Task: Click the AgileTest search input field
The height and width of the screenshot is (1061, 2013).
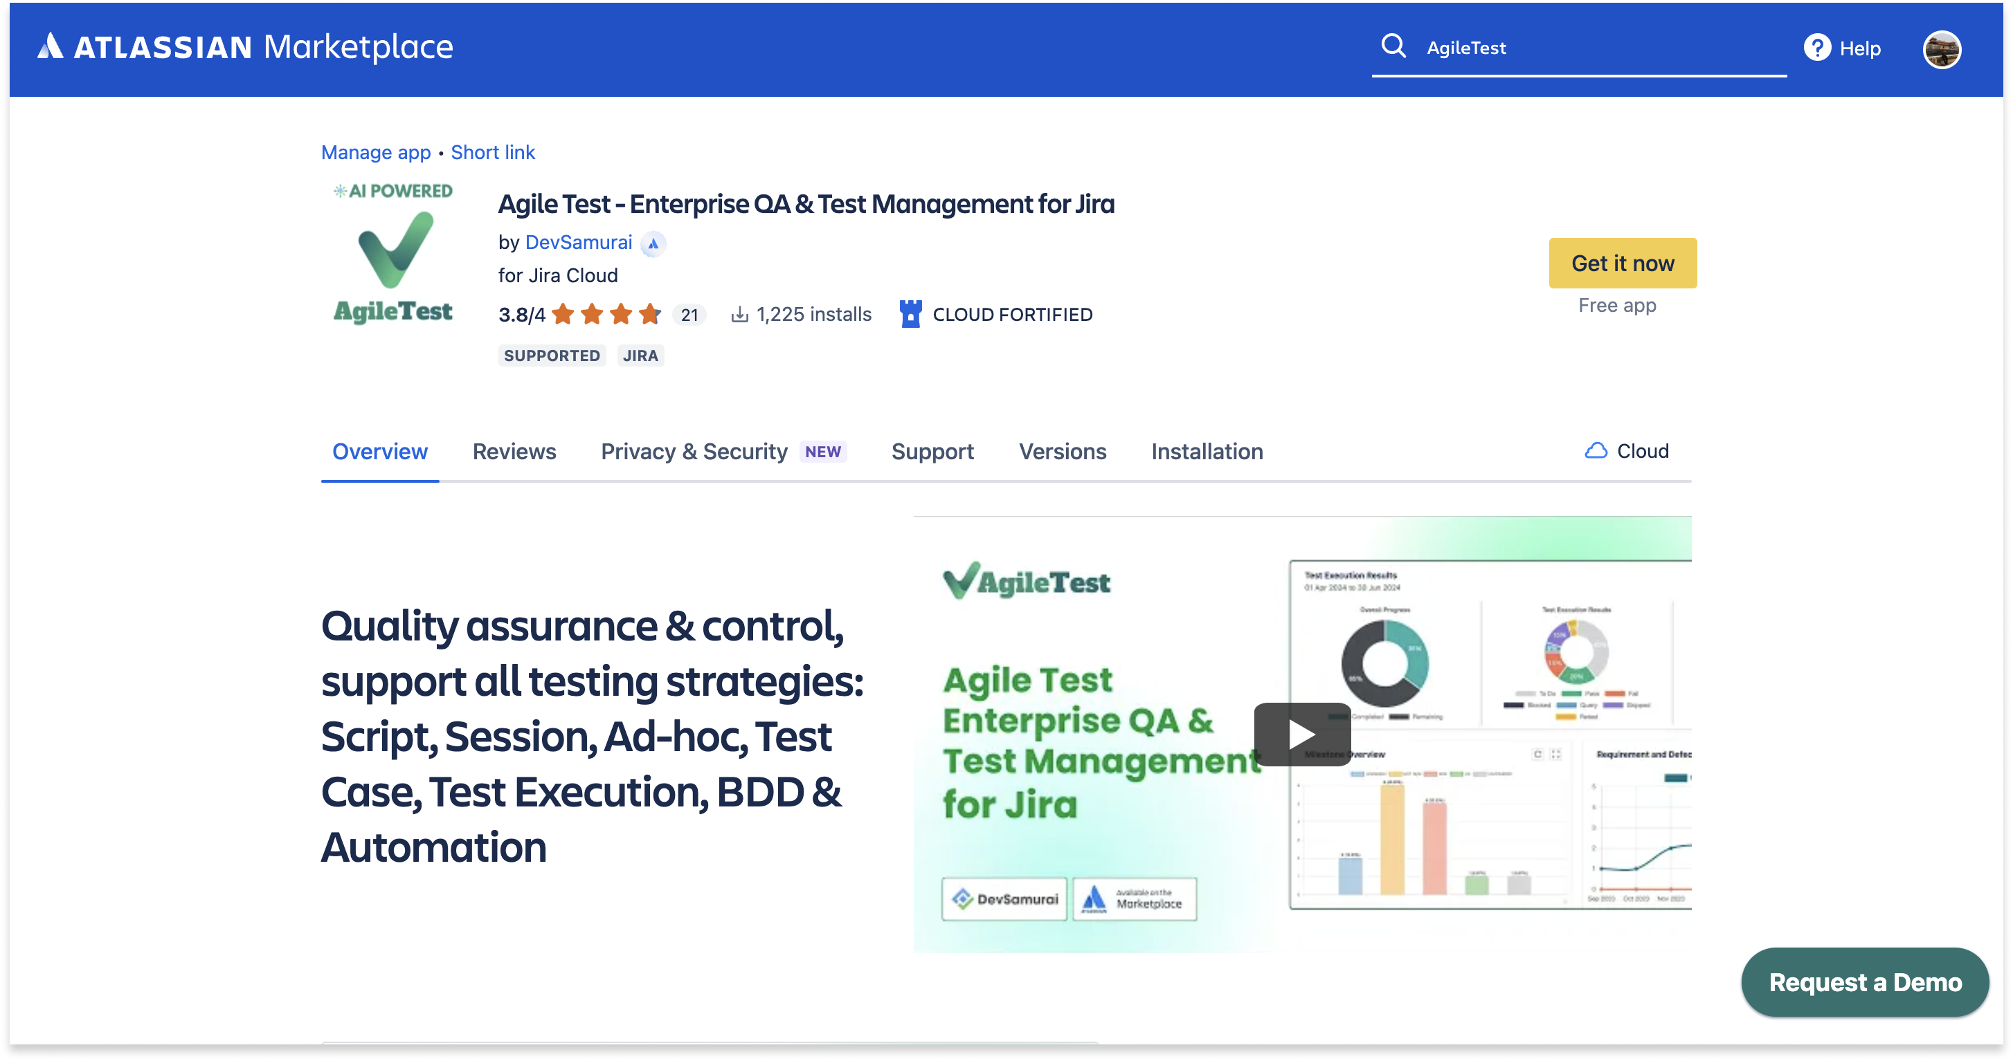Action: (1594, 48)
